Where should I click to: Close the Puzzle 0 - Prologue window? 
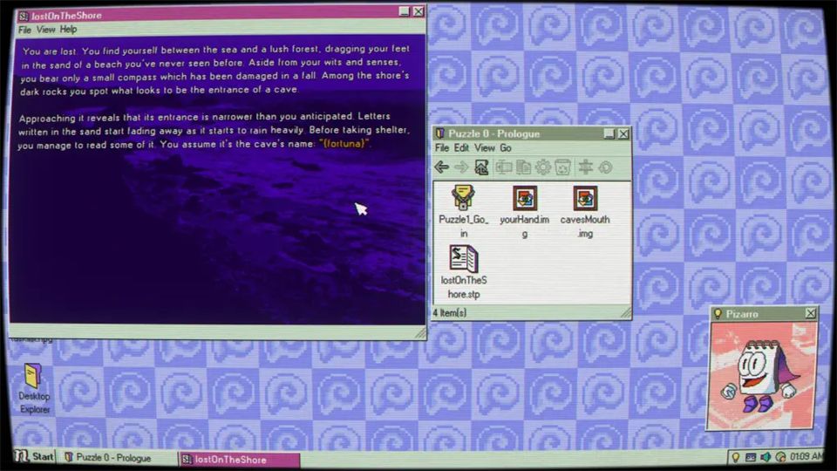click(x=623, y=133)
